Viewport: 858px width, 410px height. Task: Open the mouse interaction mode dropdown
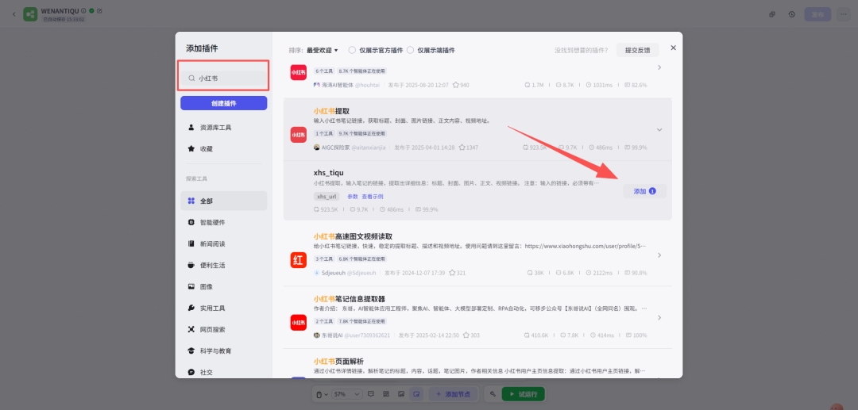click(x=322, y=393)
